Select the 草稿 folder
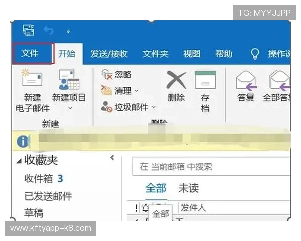 pos(34,213)
